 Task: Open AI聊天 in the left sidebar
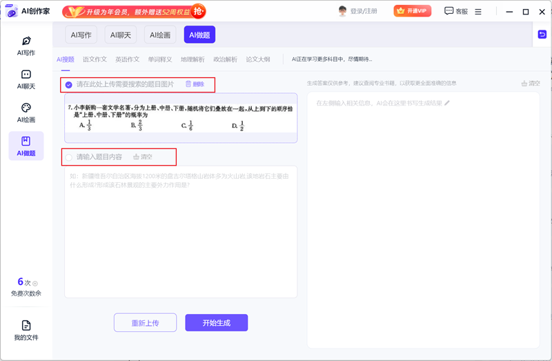point(26,79)
